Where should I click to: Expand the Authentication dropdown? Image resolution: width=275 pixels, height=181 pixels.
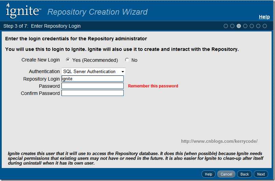point(94,71)
